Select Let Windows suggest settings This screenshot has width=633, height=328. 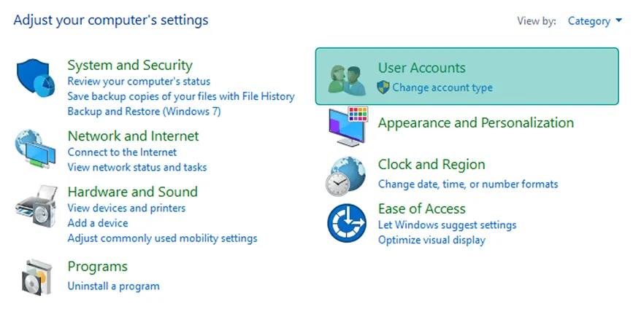448,224
